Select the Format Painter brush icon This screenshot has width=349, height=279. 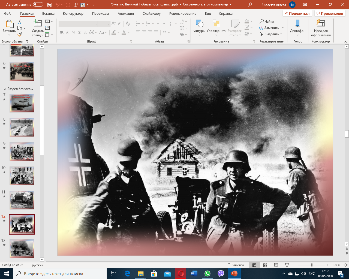pos(20,35)
